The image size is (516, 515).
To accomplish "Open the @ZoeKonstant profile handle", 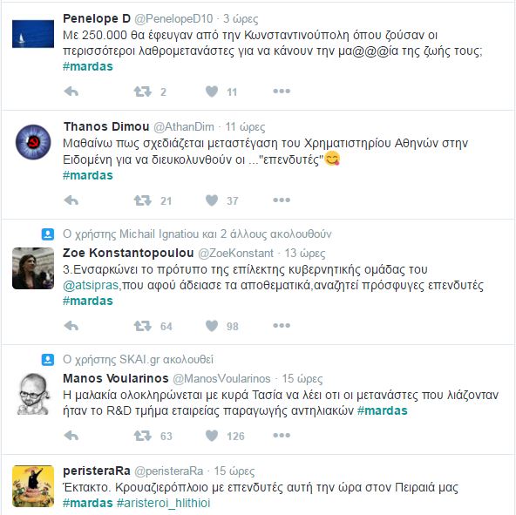I will [235, 253].
